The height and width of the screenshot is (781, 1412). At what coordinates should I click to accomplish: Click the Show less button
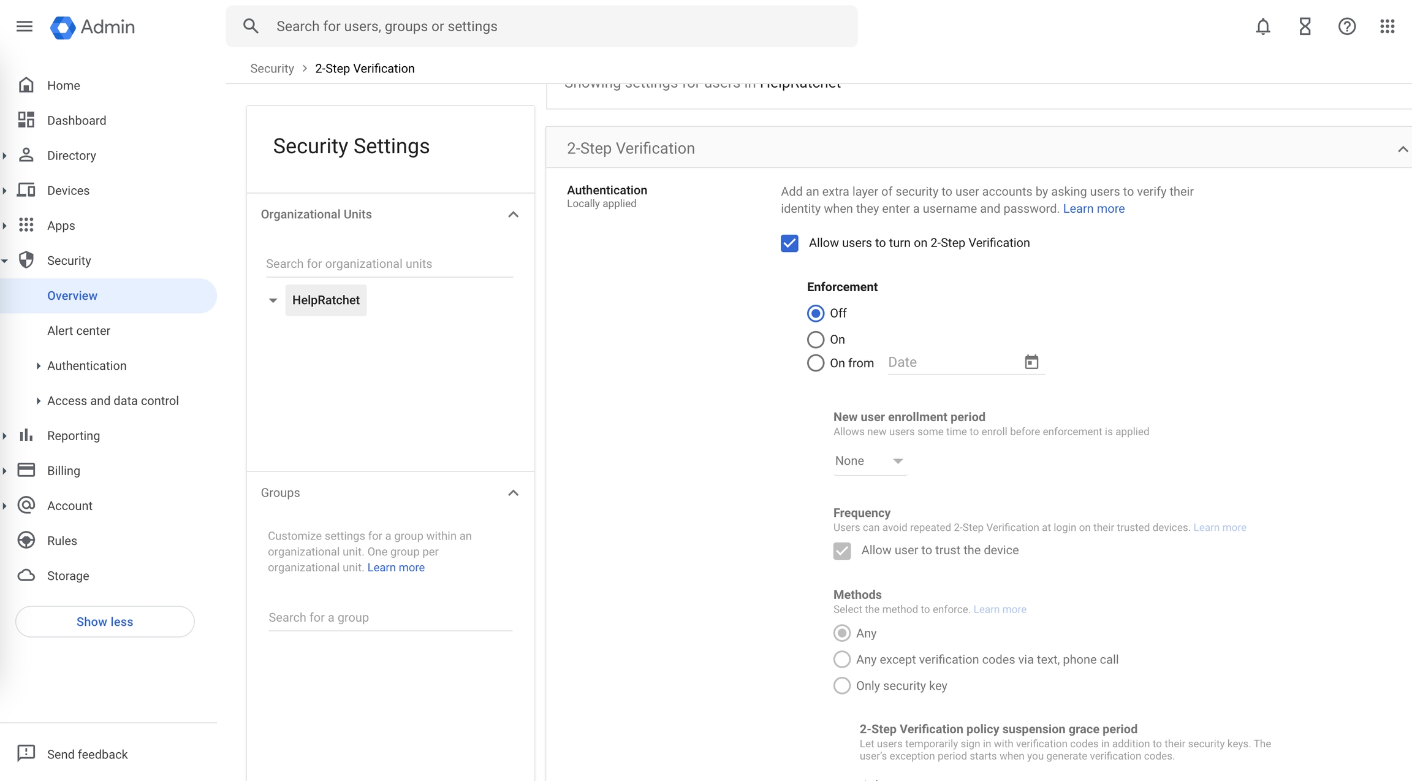[105, 622]
